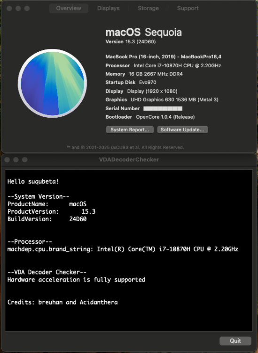The width and height of the screenshot is (258, 353).
Task: Click the Software Update... button
Action: (182, 130)
